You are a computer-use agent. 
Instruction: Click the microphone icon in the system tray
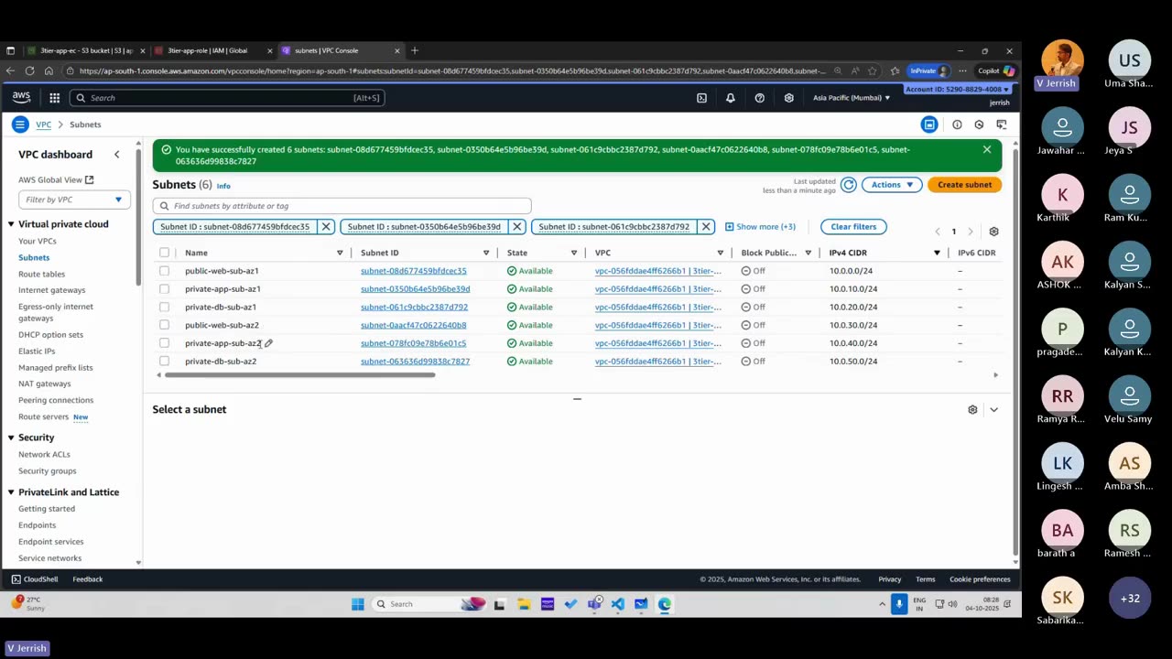pyautogui.click(x=899, y=604)
